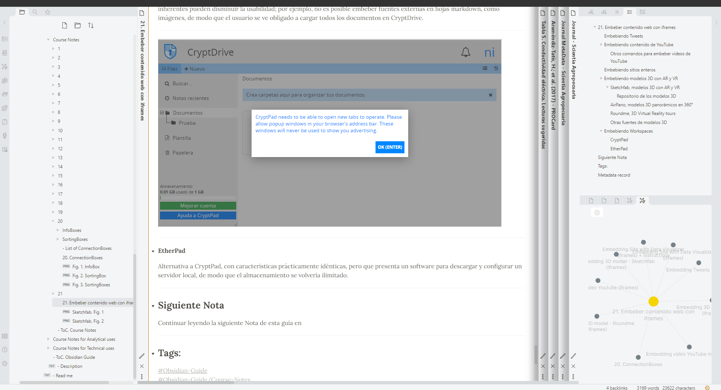The width and height of the screenshot is (721, 390).
Task: Create a new folder in file explorer
Action: coord(78,26)
